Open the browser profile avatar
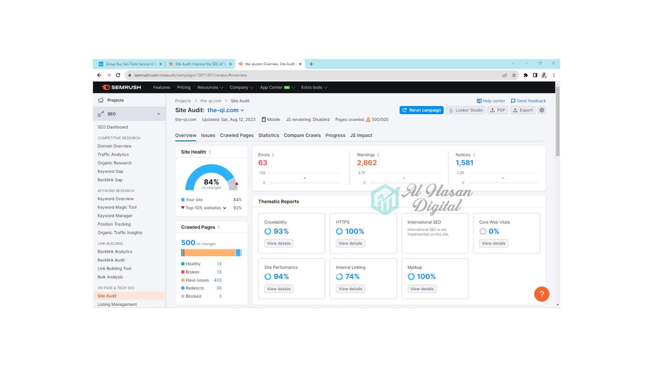653x367 pixels. (544, 75)
